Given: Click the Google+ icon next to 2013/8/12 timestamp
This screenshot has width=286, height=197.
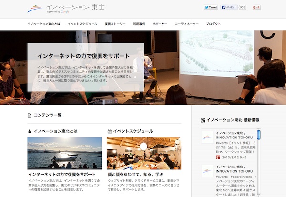Looking at the screenshot, I should tap(218, 157).
